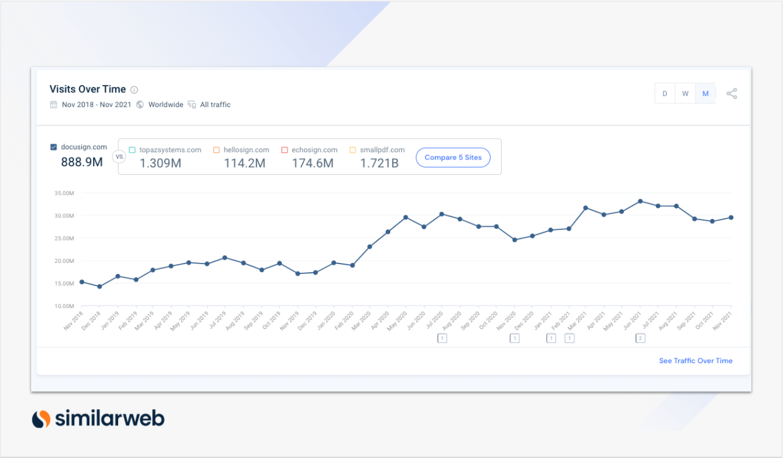783x458 pixels.
Task: Click the May 2020 data point on the chart
Action: (404, 216)
